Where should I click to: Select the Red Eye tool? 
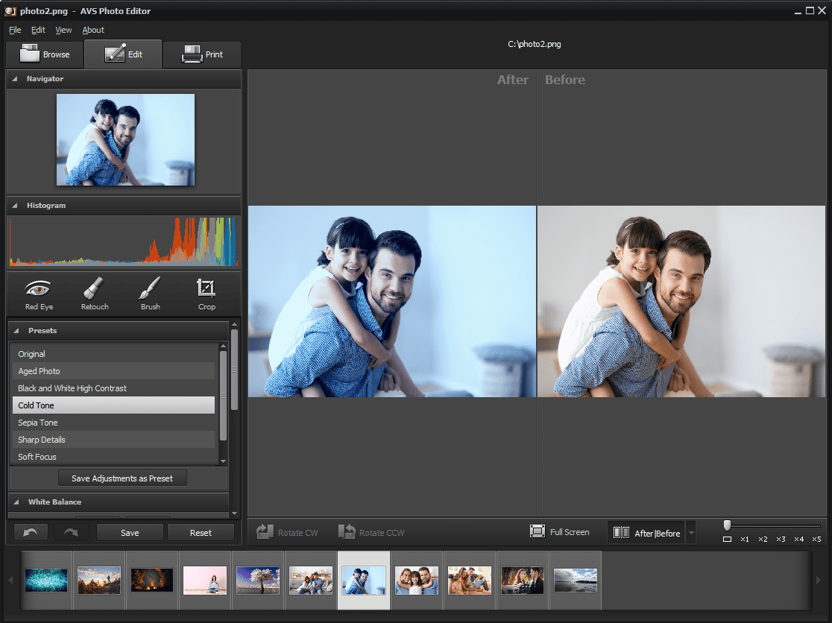[x=39, y=294]
